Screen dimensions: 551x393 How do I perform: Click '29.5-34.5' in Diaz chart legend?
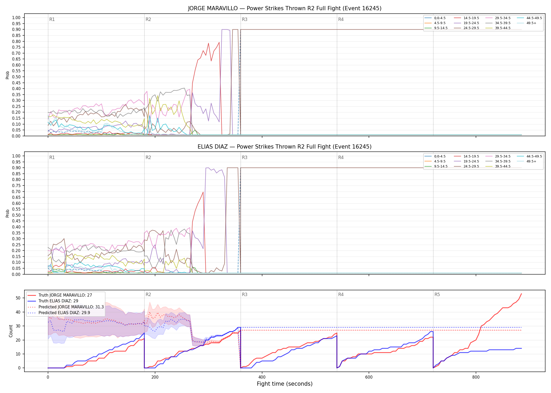(503, 156)
